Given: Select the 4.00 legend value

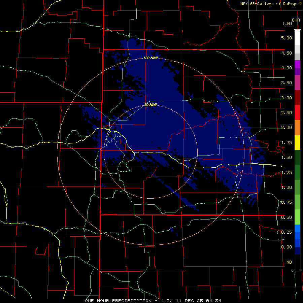Looking at the screenshot, I should pos(287,68).
